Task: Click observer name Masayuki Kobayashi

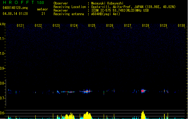Action: [107, 3]
